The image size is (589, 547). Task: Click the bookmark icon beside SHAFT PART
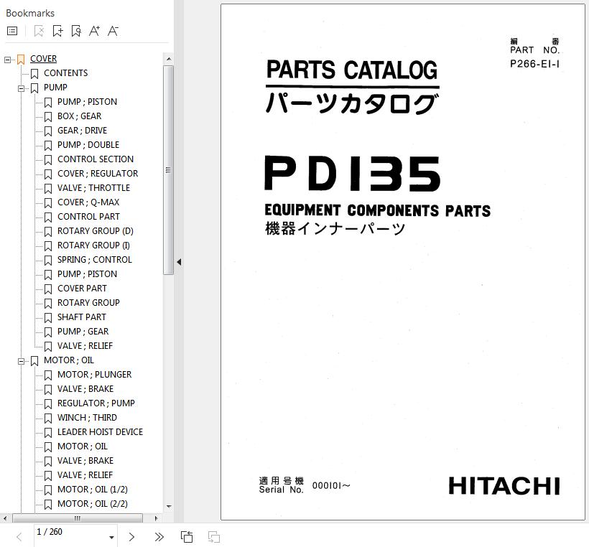tap(47, 317)
